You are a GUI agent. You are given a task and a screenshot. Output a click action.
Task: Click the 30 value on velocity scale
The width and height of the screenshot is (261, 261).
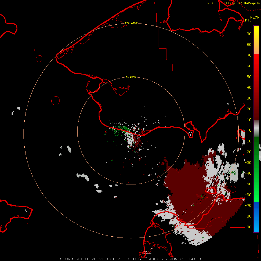click(x=249, y=98)
